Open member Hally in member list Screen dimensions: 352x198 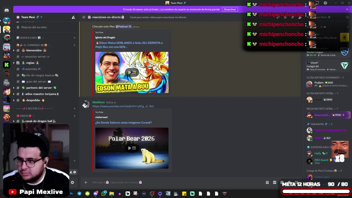click(327, 153)
